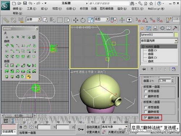The width and height of the screenshot is (181, 136).
Task: Click the Undo arrow icon
Action: click(x=30, y=3)
